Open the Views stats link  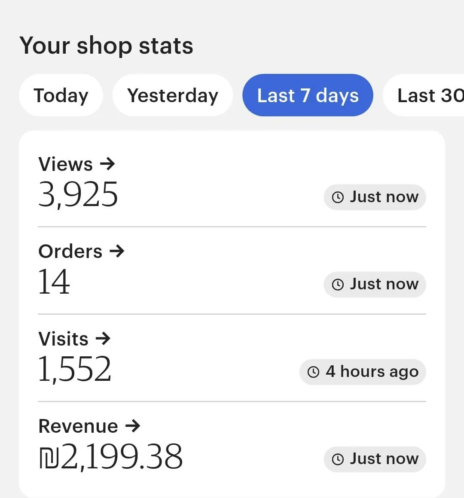(66, 164)
